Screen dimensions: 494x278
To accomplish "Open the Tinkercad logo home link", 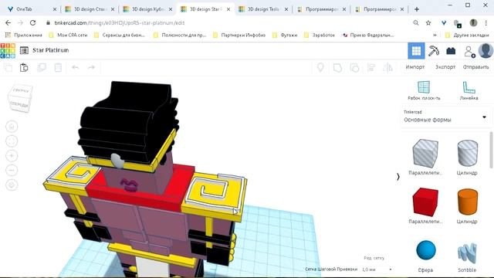I will coord(8,51).
